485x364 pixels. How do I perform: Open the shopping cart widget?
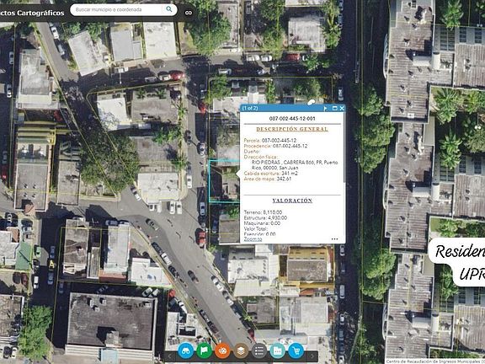[296, 351]
